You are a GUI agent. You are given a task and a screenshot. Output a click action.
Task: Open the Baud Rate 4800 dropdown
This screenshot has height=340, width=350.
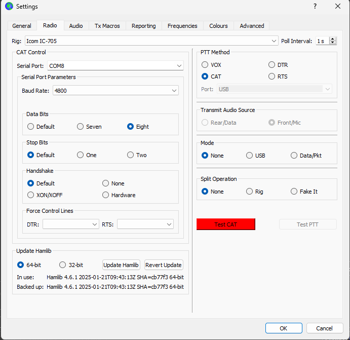click(115, 90)
